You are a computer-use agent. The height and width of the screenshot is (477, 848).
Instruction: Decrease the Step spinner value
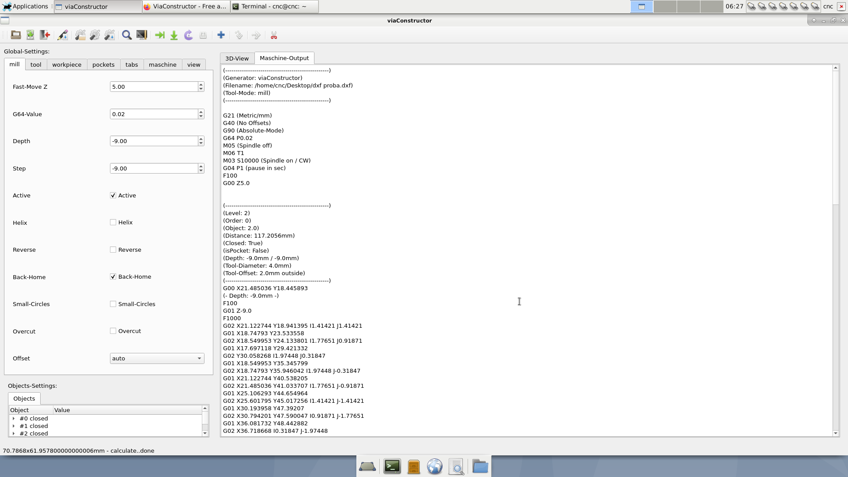point(201,171)
